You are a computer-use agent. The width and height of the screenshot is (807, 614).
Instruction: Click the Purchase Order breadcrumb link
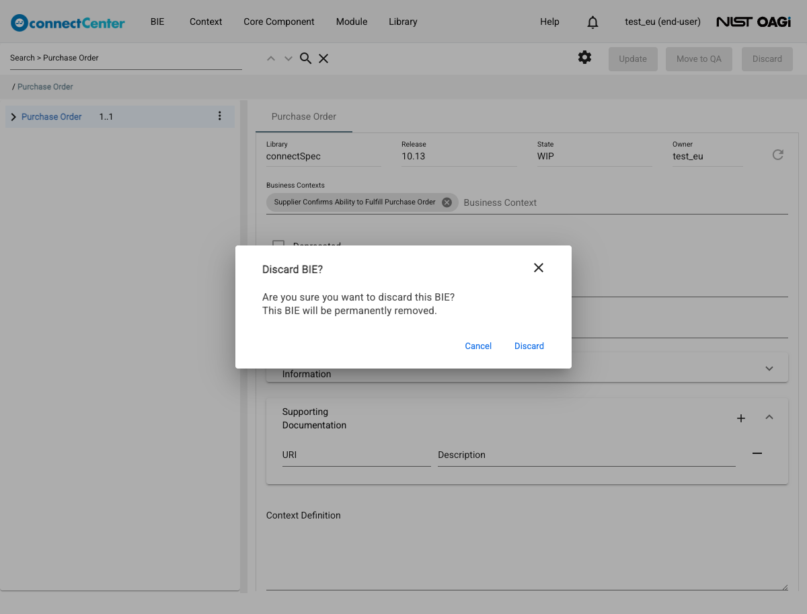pos(45,87)
